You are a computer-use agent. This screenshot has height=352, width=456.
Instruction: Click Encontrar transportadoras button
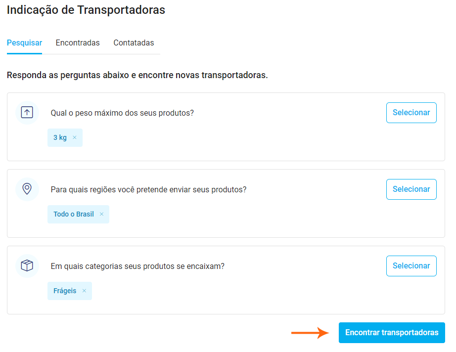tap(392, 333)
